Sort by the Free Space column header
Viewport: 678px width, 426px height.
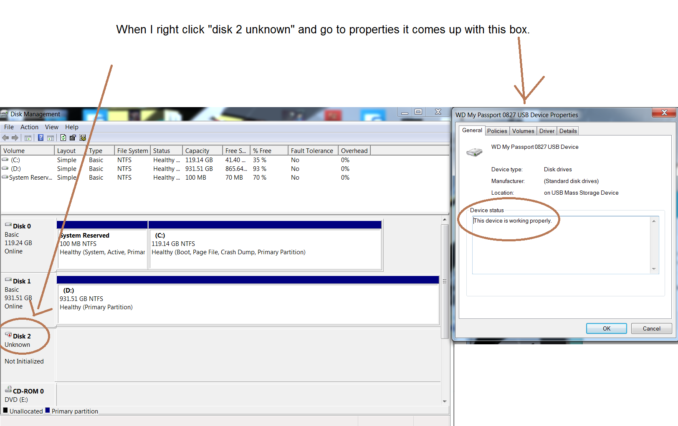[236, 150]
